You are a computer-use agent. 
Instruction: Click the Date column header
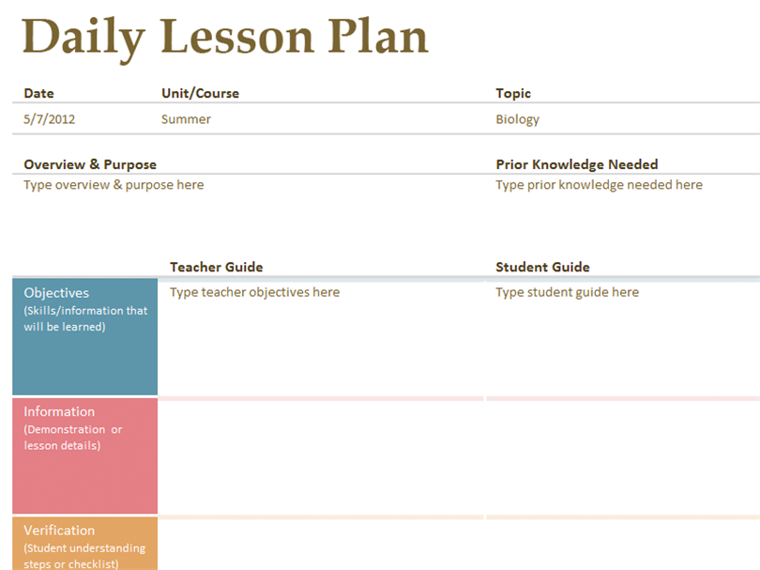pos(38,93)
